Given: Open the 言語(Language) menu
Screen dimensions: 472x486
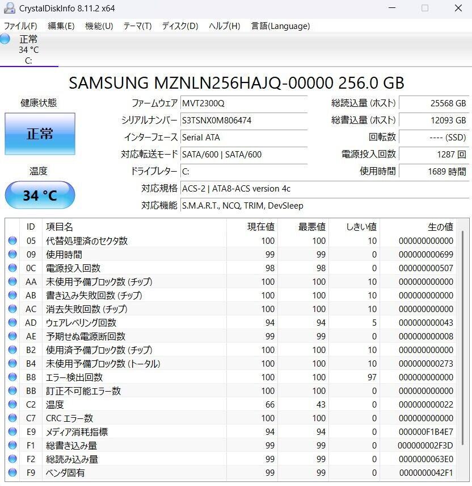Looking at the screenshot, I should (x=280, y=26).
